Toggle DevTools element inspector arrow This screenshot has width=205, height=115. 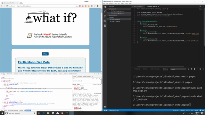pyautogui.click(x=2, y=74)
